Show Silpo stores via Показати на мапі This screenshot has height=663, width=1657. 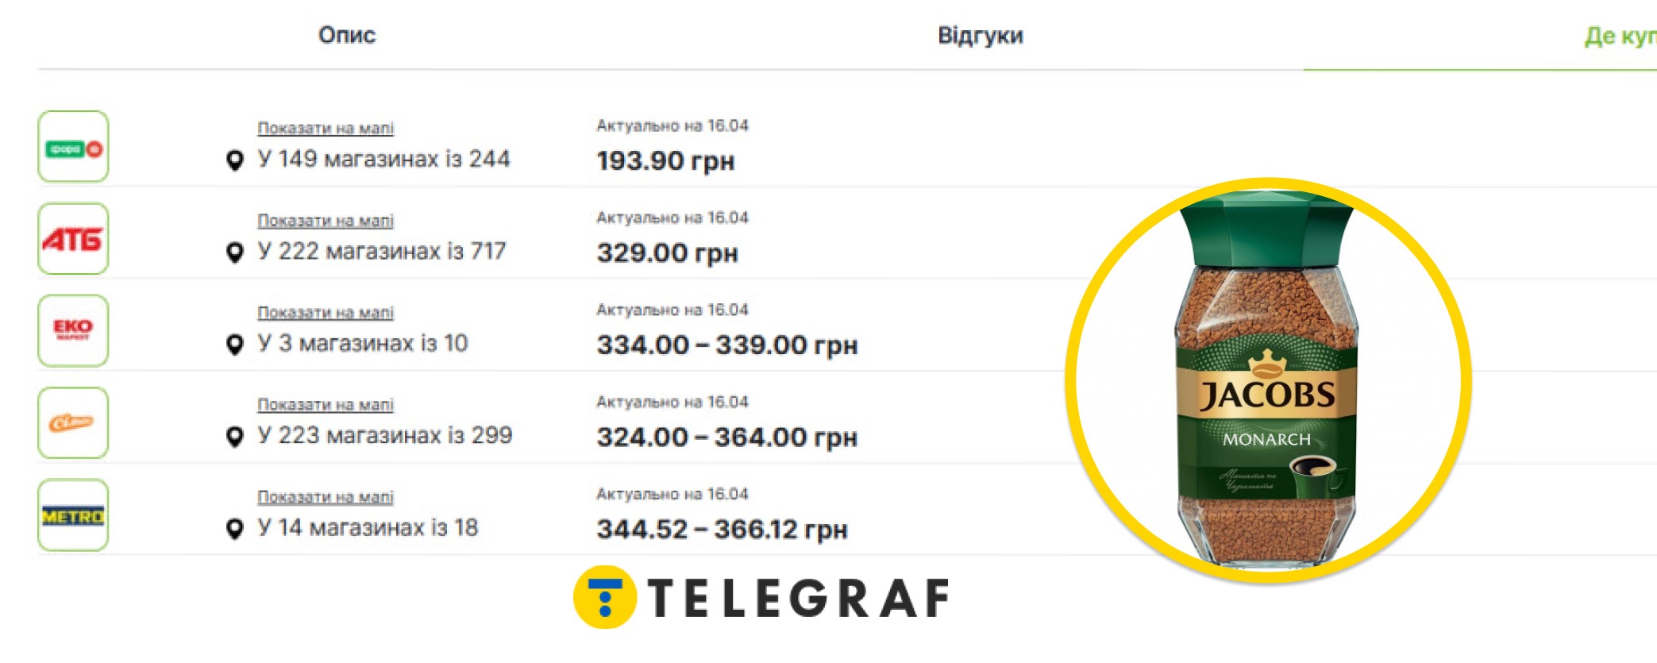326,404
